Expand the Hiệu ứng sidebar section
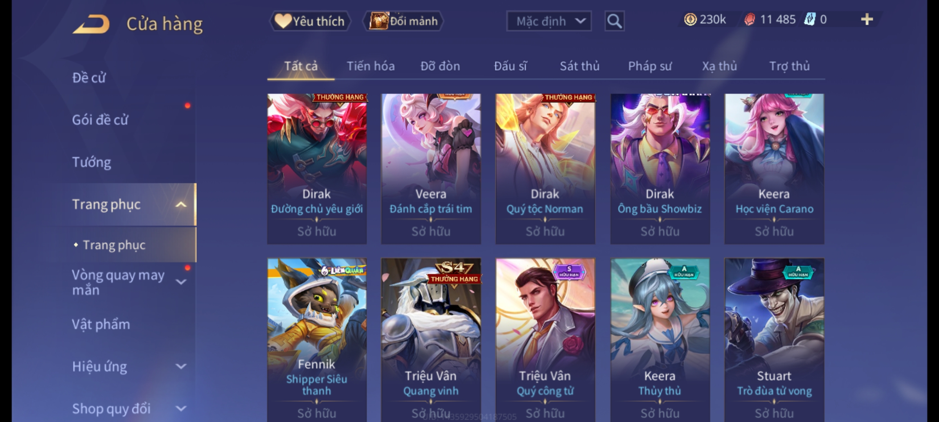The height and width of the screenshot is (422, 939). point(181,367)
